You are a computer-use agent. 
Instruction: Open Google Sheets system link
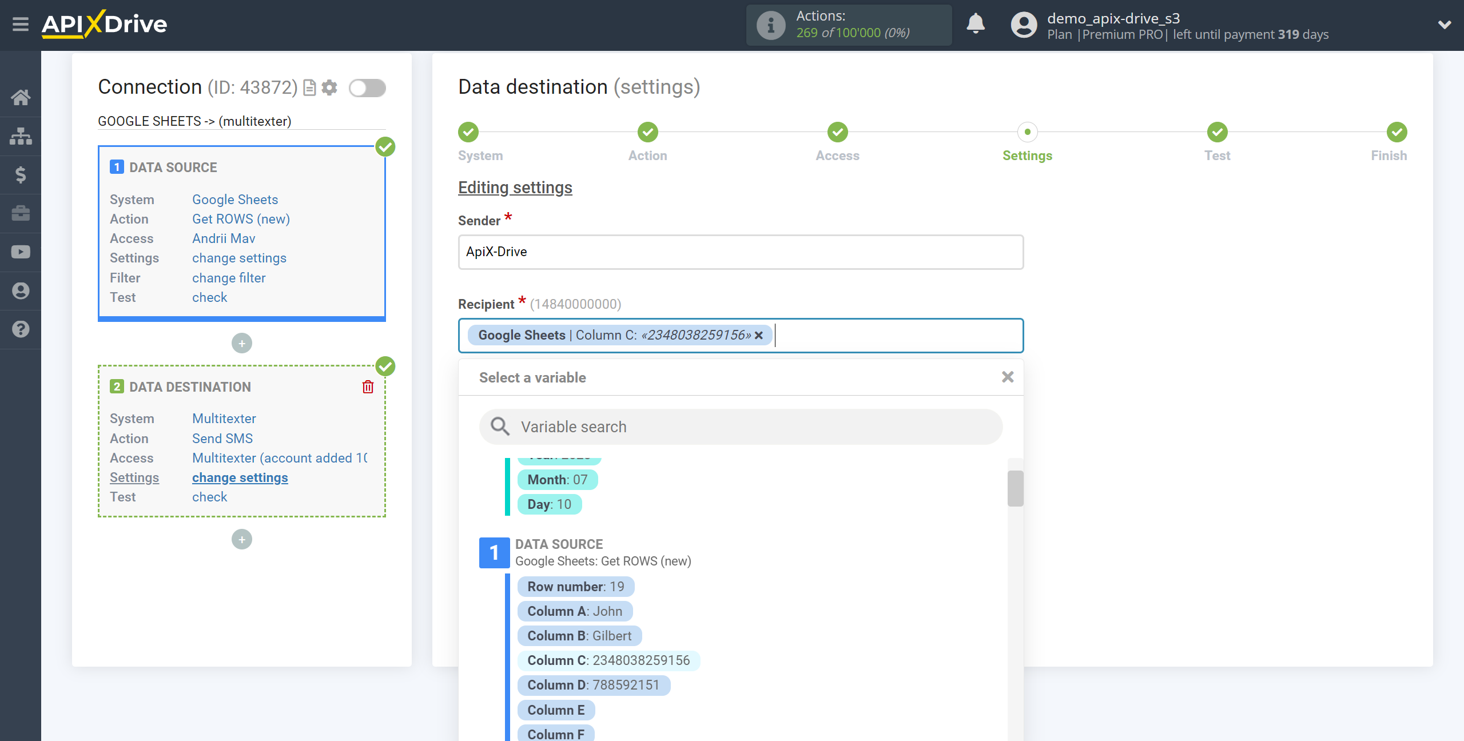(x=235, y=200)
